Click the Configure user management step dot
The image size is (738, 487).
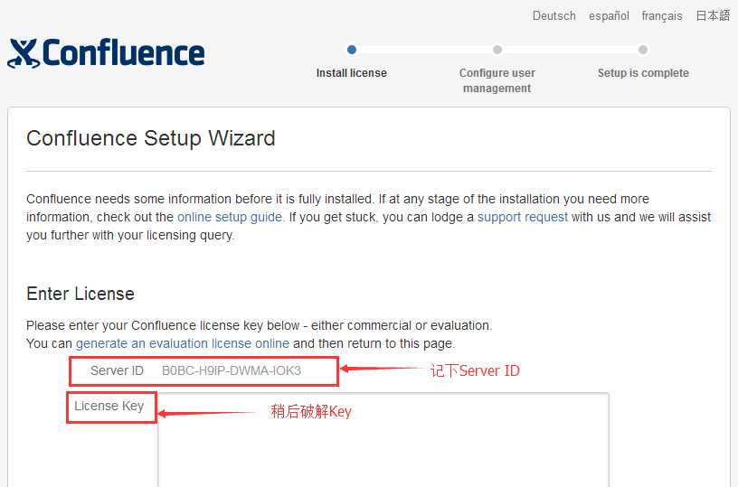[x=497, y=50]
